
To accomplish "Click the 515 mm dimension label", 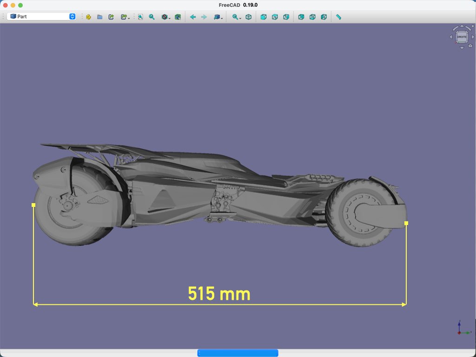I will (219, 294).
